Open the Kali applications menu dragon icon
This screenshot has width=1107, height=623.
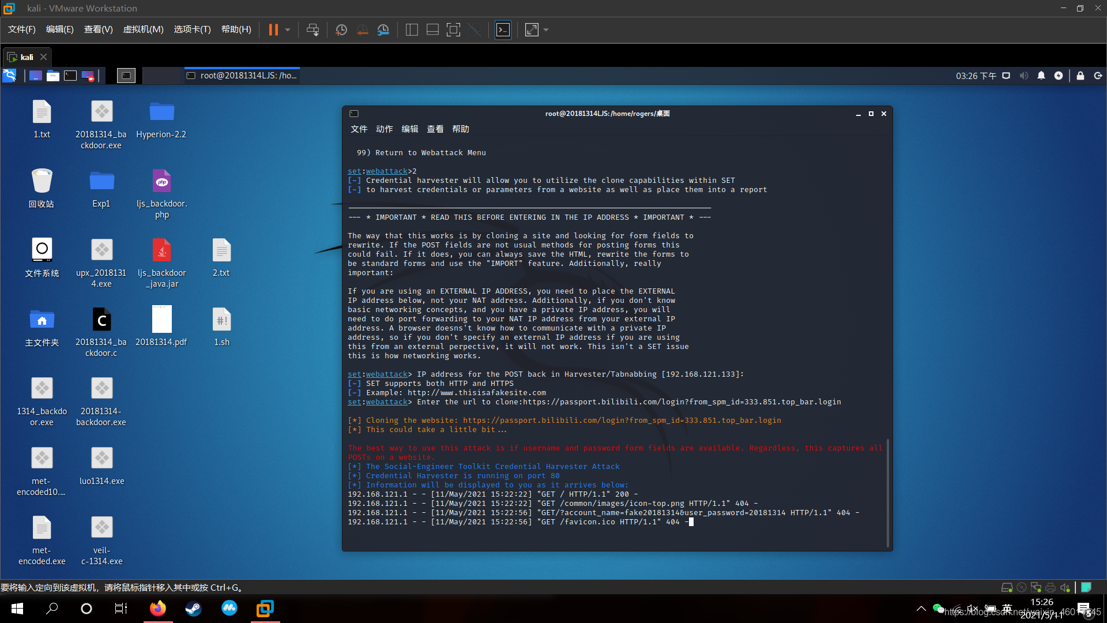click(9, 76)
